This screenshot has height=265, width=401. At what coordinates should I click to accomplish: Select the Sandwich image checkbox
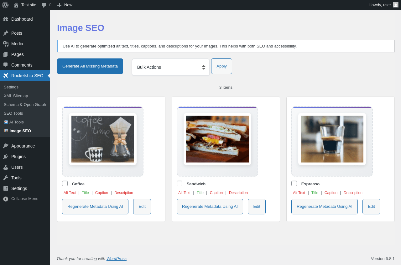point(180,183)
